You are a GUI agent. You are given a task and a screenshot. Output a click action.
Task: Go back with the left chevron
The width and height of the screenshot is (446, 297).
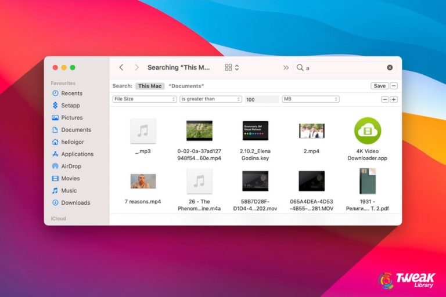[121, 67]
